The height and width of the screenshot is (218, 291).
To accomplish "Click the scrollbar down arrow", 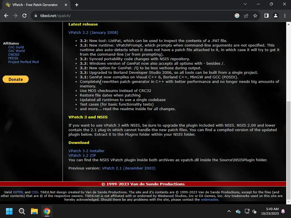I will point(289,202).
